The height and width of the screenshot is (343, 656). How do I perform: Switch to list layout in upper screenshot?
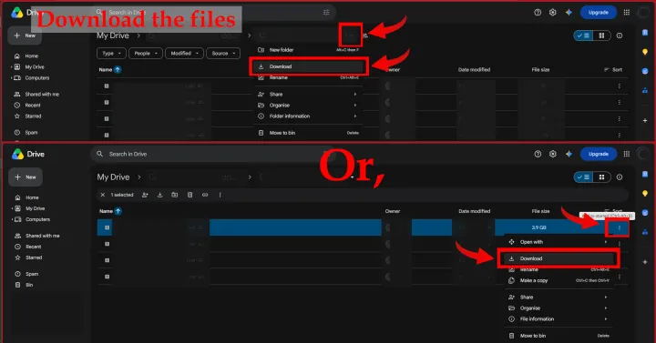[x=583, y=35]
